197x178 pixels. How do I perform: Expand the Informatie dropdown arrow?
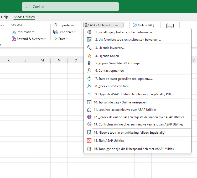coord(33,32)
